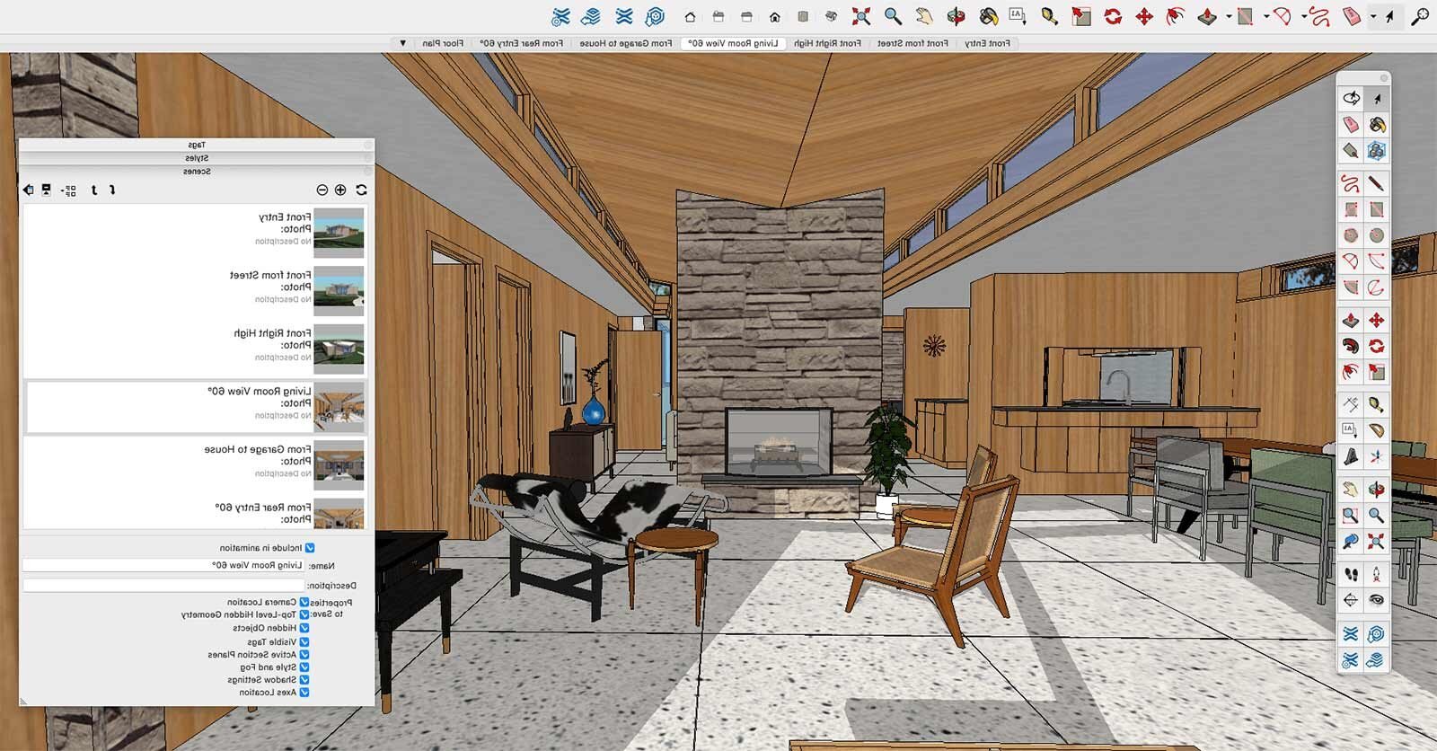Click Make Component in the side toolbar
Screen dimensions: 1437x751
pyautogui.click(x=1376, y=151)
